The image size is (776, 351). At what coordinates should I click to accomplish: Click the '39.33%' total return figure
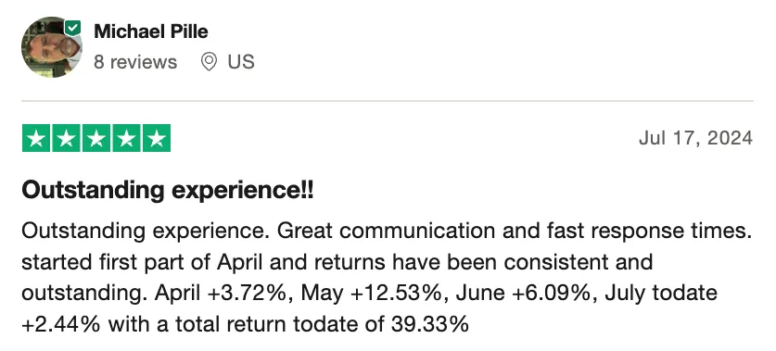(x=429, y=324)
